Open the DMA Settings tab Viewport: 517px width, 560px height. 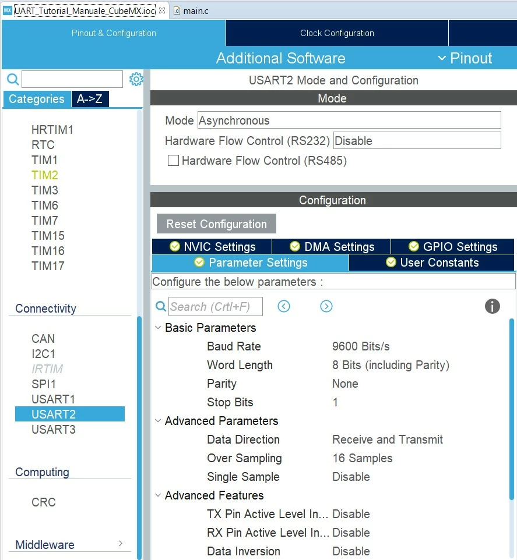332,246
